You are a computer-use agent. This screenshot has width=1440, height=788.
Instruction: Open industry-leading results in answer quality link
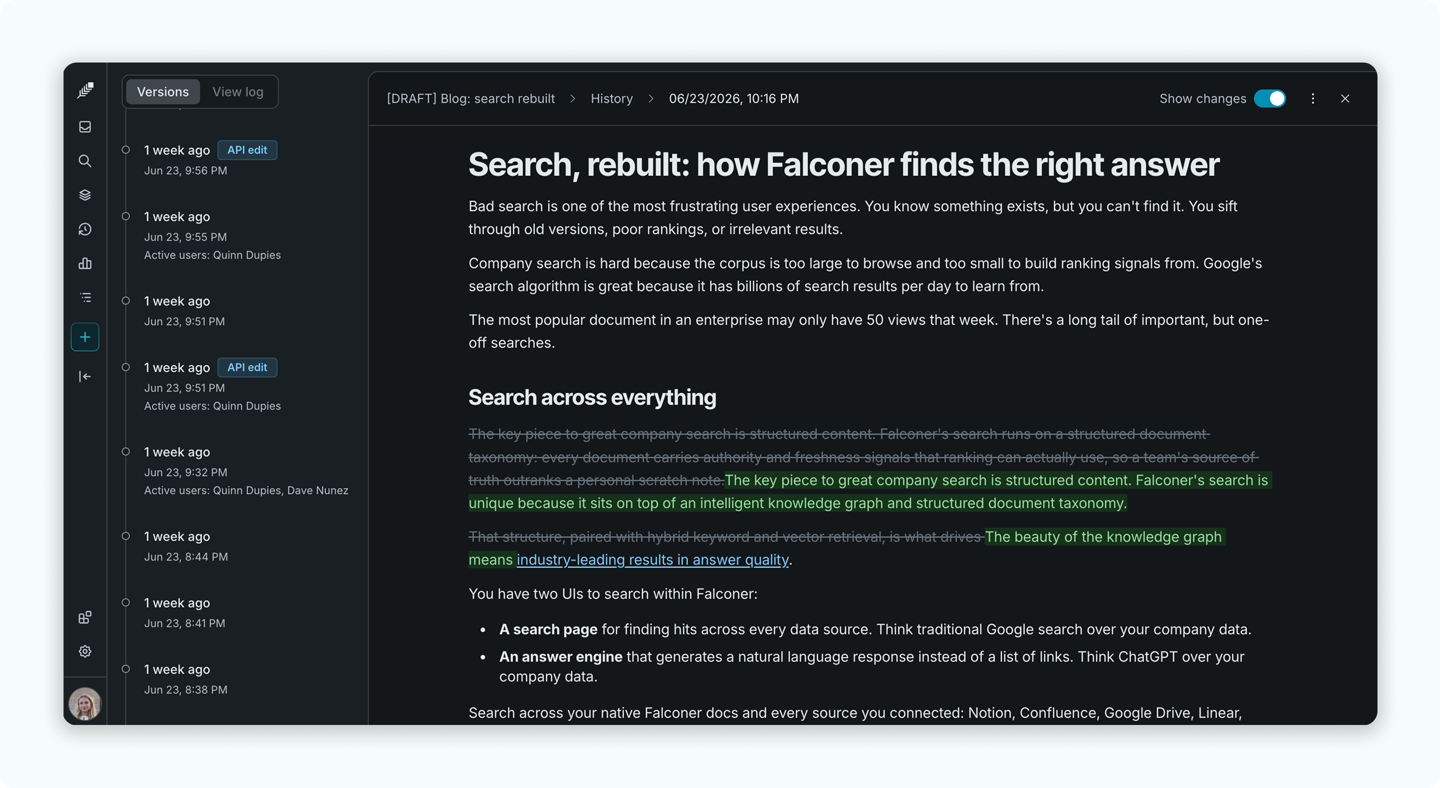tap(652, 560)
